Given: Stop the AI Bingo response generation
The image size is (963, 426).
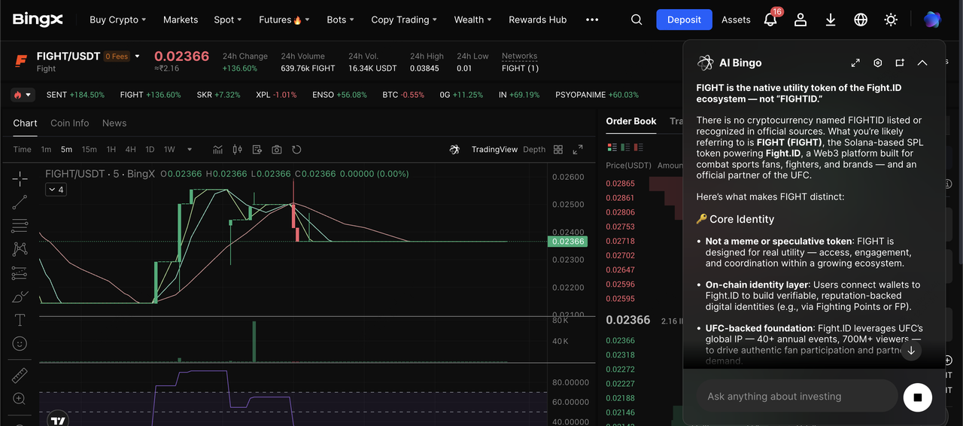Looking at the screenshot, I should pyautogui.click(x=917, y=397).
